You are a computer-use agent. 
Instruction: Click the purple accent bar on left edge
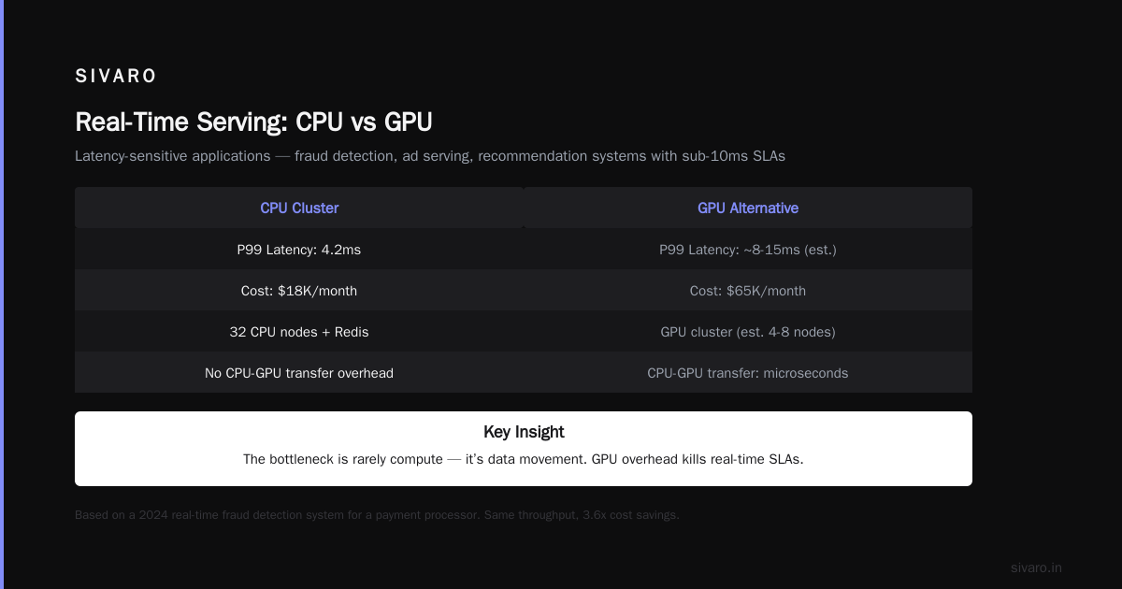point(2,294)
